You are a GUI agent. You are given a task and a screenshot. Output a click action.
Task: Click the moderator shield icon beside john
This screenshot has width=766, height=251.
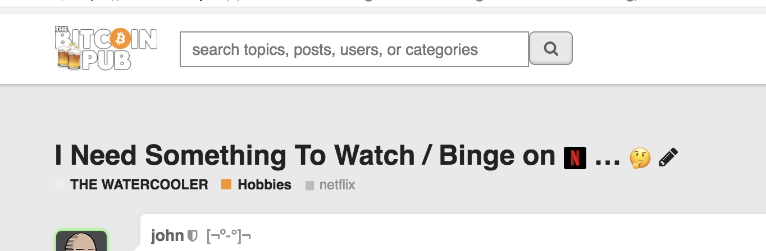click(193, 236)
